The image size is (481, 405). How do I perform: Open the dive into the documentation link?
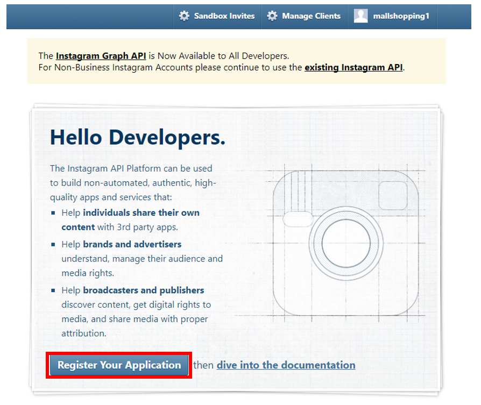286,365
